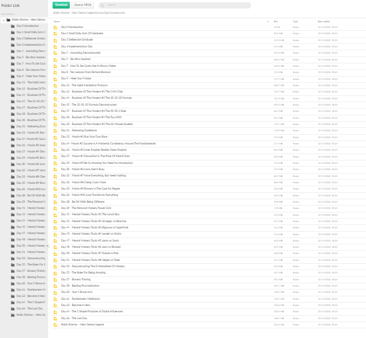Click the Day 58 - Beating Procrastination folder icon
Screen dimensions: 366x338
[x=55, y=285]
